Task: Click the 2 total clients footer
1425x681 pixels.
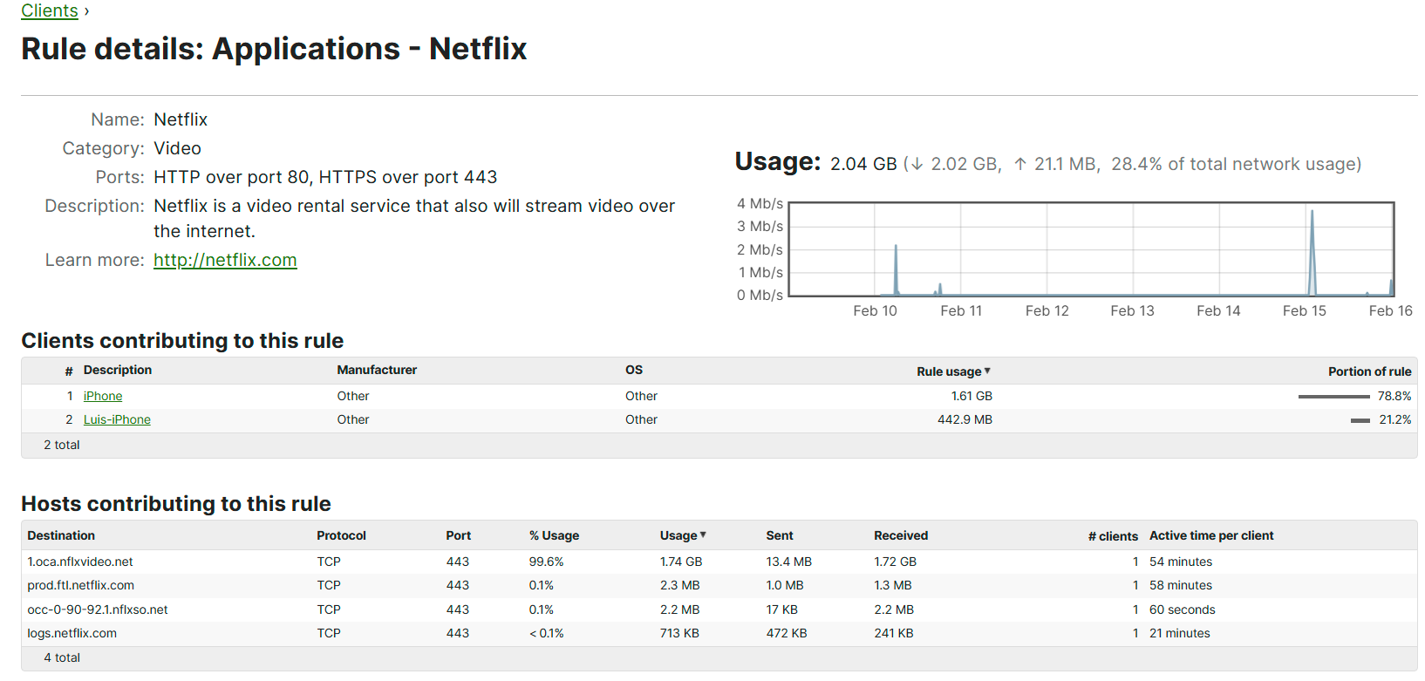Action: tap(62, 445)
